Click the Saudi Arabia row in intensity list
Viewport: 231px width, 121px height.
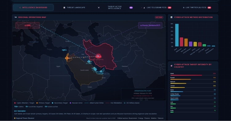[x=193, y=99]
